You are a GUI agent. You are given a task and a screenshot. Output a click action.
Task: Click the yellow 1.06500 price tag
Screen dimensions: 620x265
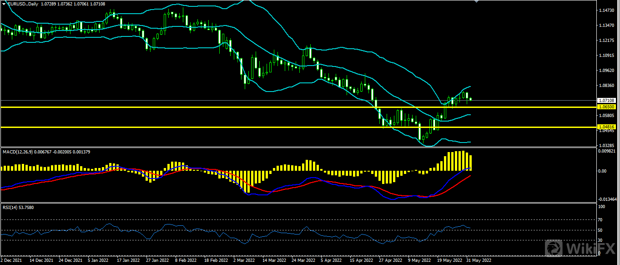[607, 107]
